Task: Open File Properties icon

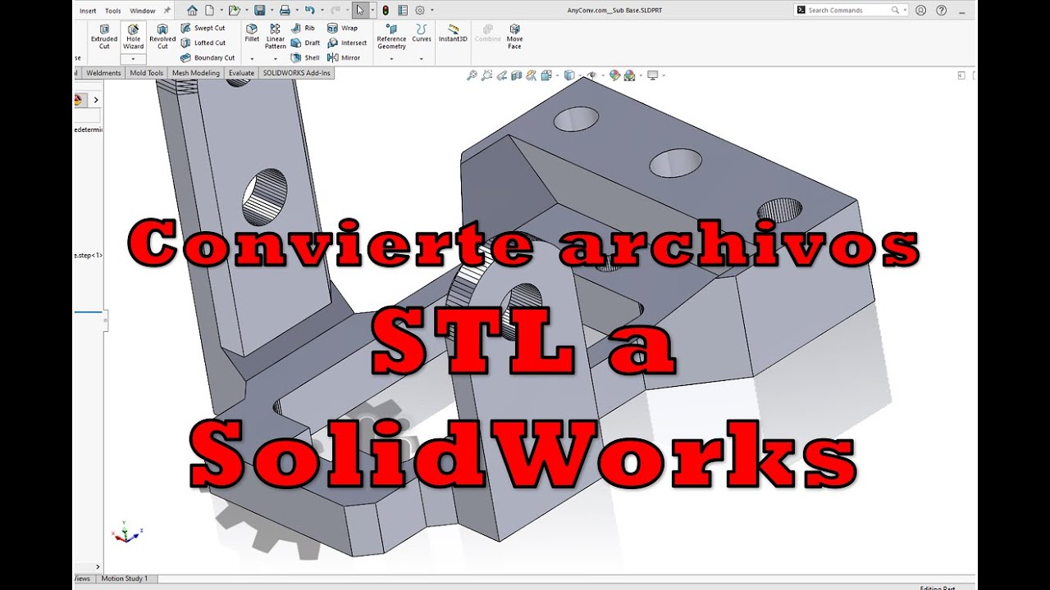Action: coord(403,10)
